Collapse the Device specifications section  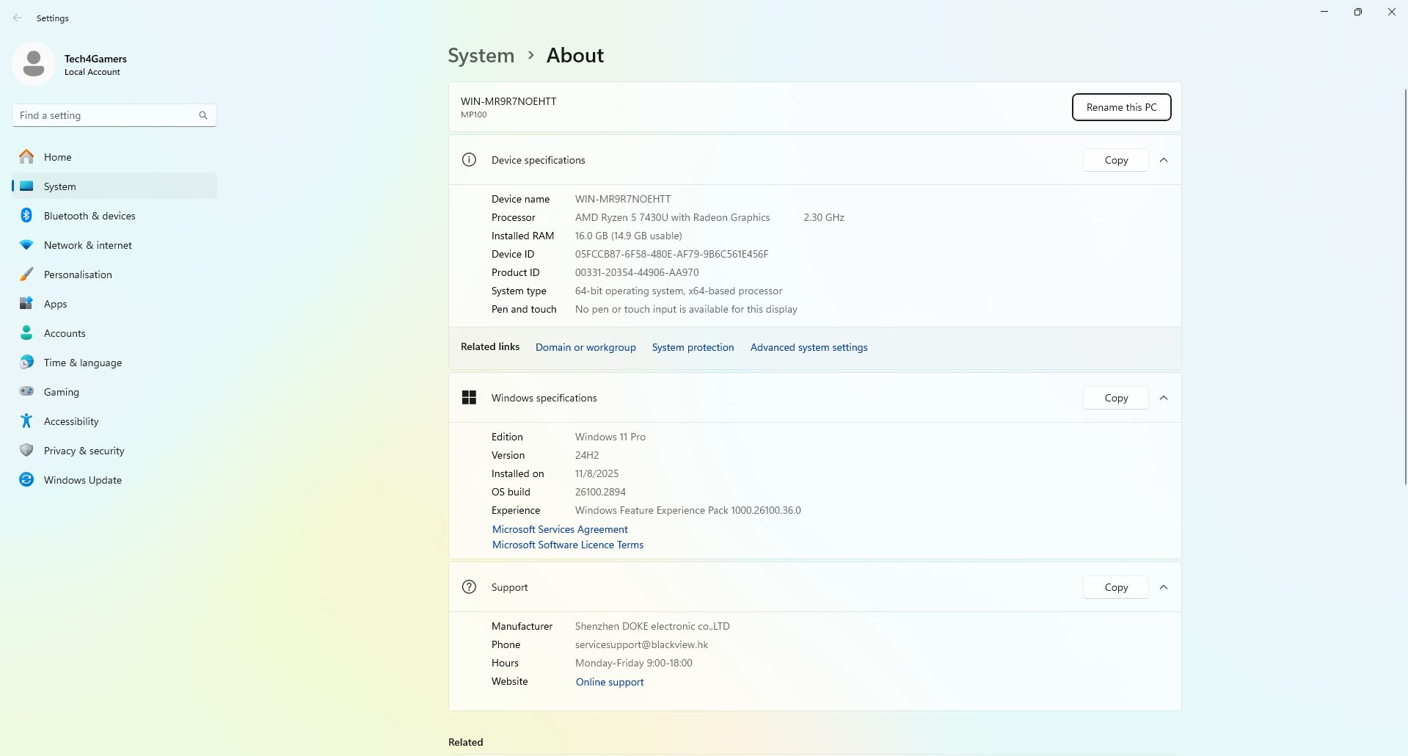1163,159
